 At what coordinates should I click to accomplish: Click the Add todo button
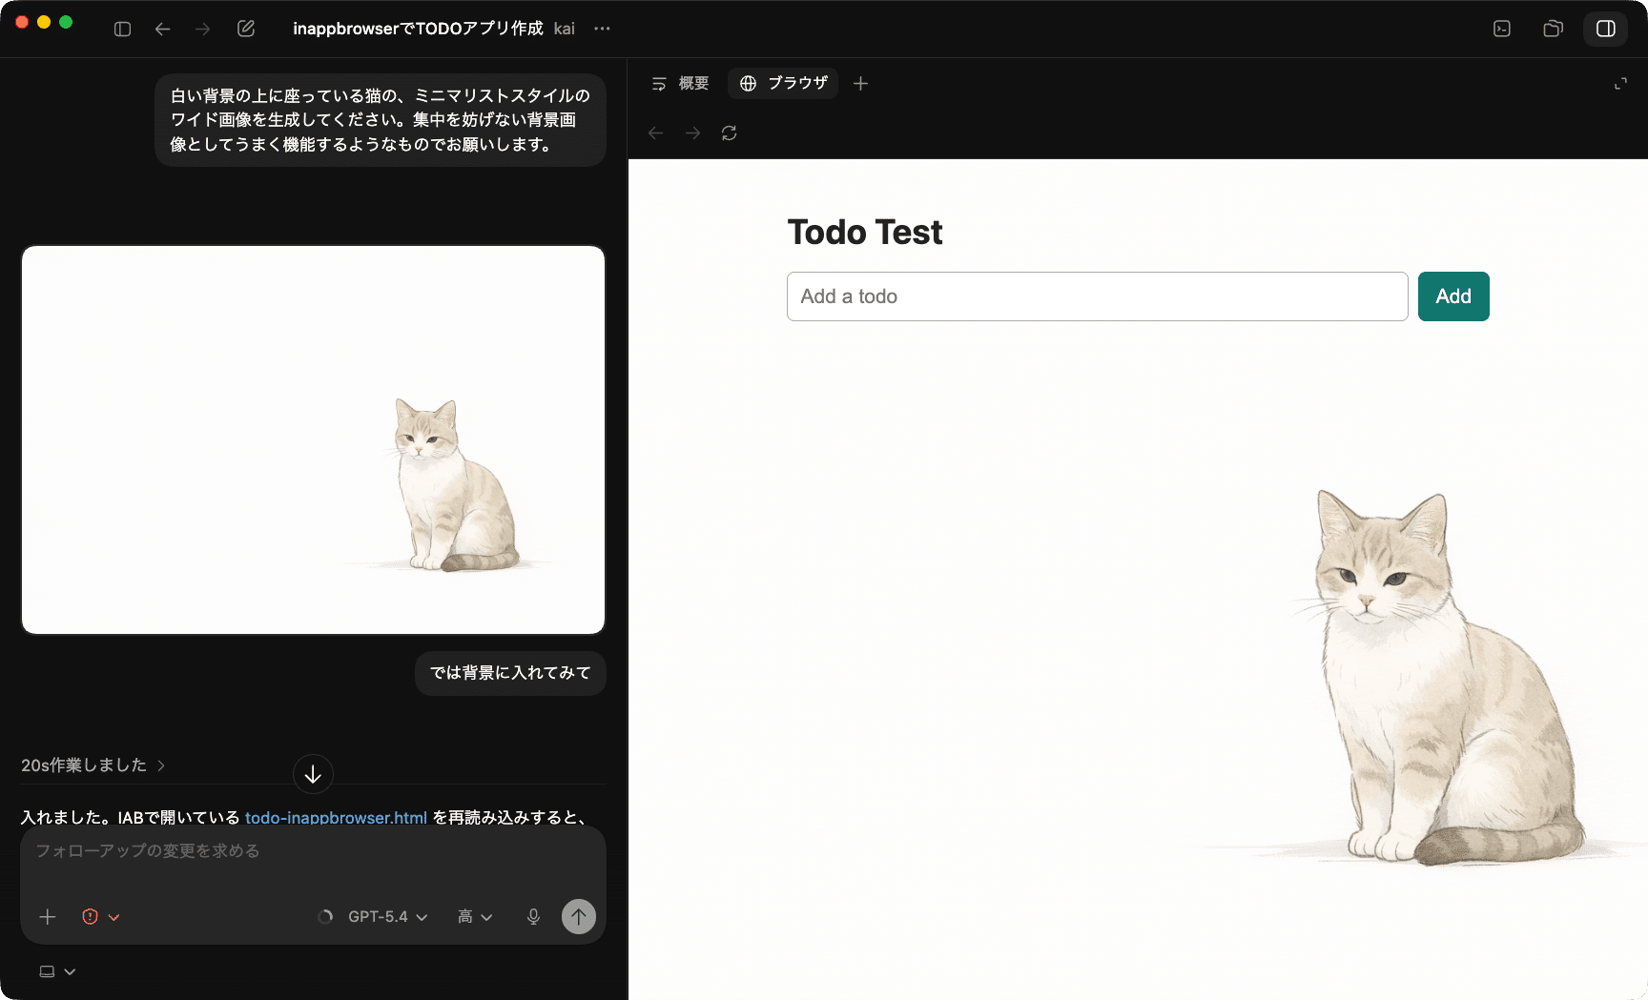[x=1452, y=296]
